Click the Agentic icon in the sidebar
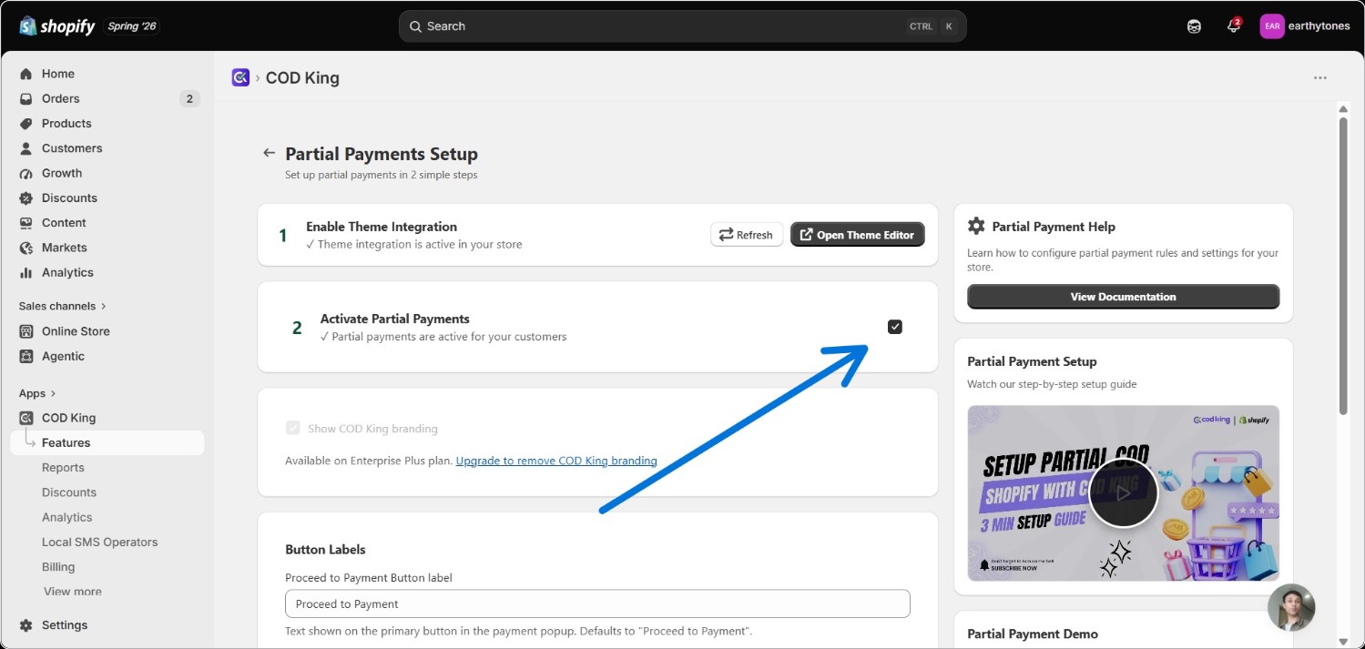The width and height of the screenshot is (1365, 649). point(25,356)
